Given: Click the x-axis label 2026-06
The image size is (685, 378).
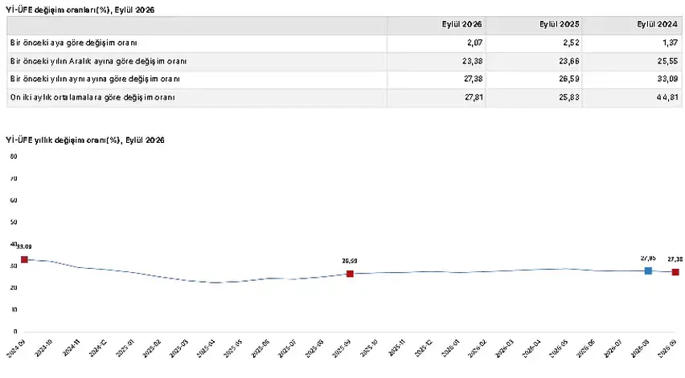Looking at the screenshot, I should 586,349.
